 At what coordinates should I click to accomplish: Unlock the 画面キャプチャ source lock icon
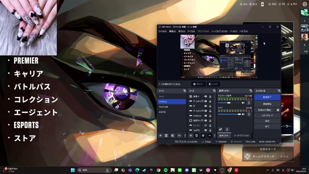coord(210,120)
